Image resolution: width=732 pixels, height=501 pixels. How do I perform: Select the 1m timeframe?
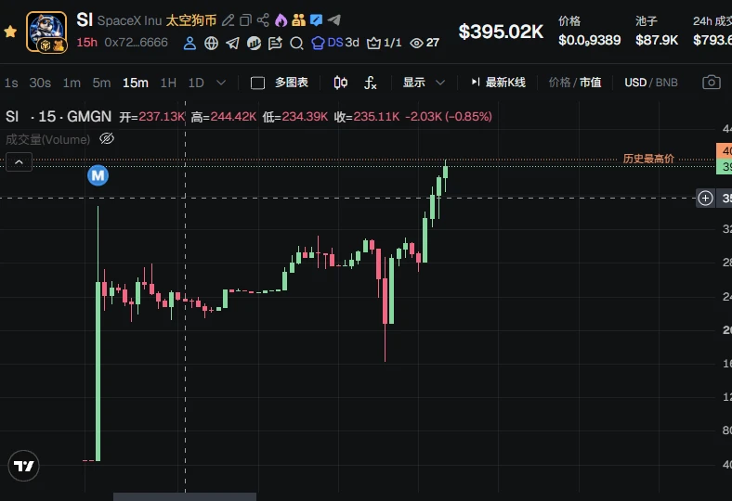coord(72,83)
